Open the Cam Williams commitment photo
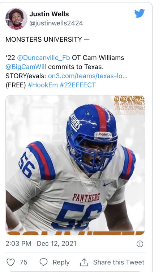 [x=76, y=165]
